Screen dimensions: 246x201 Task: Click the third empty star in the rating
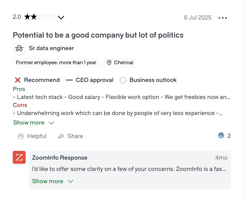click(x=40, y=17)
